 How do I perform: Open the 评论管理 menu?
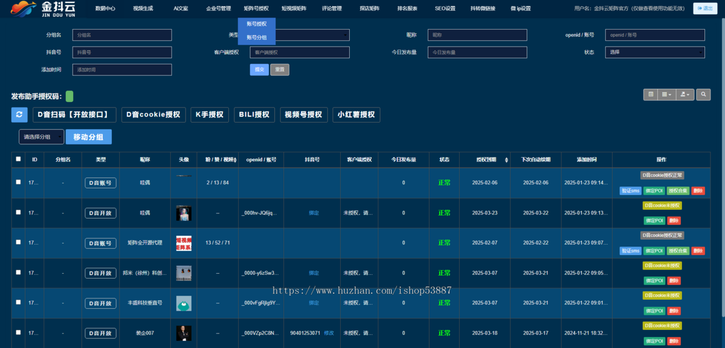tap(332, 8)
